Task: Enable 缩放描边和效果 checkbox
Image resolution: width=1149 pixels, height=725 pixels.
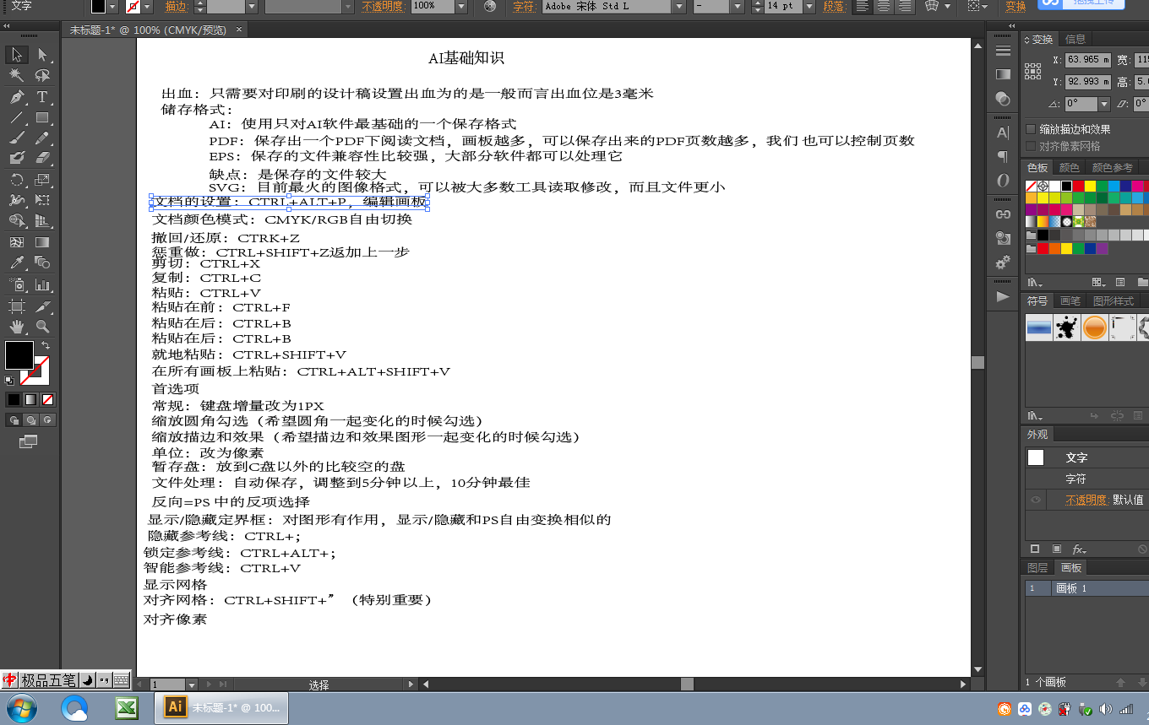Action: pos(1031,129)
